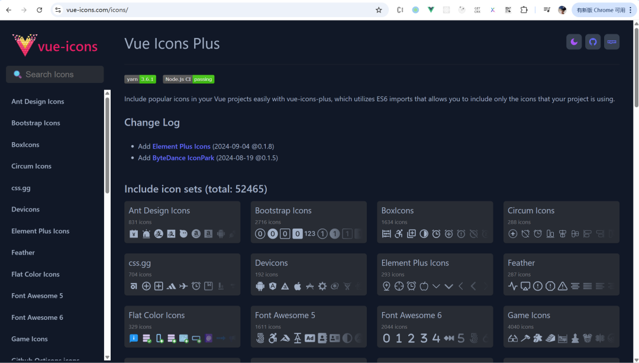Open the GitHub repository icon link
Image resolution: width=639 pixels, height=363 pixels.
pos(593,42)
